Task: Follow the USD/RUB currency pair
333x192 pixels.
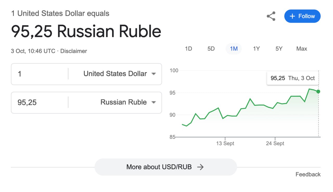Action: coord(302,16)
